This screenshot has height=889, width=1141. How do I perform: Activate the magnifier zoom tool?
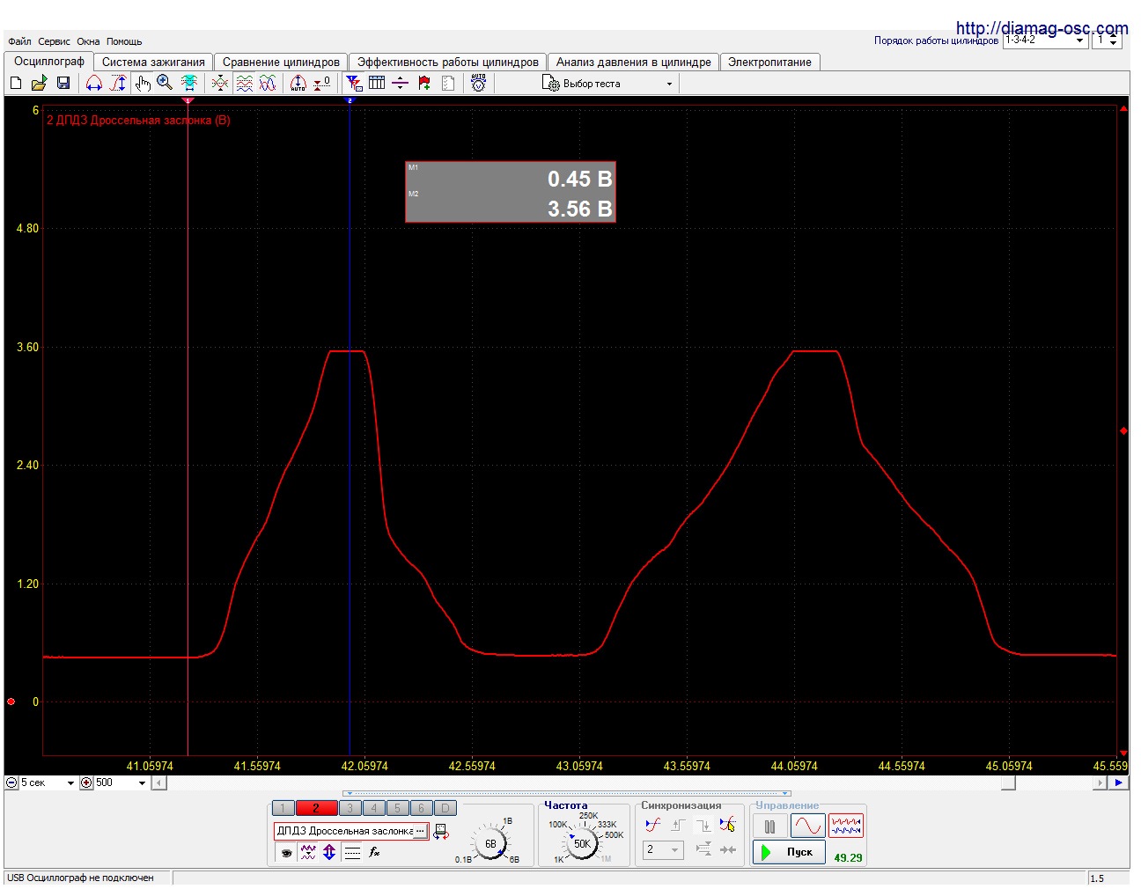point(165,83)
